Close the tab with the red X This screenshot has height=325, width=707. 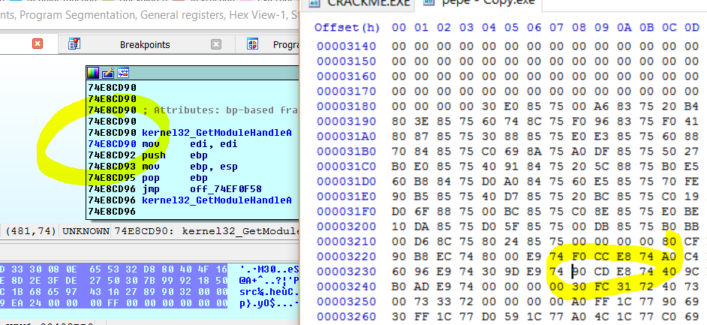click(x=38, y=44)
